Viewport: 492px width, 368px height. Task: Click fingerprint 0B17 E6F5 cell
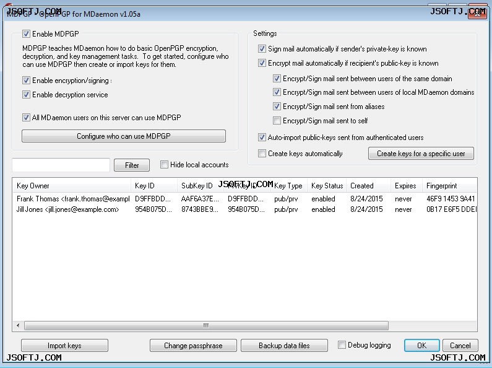tap(451, 209)
